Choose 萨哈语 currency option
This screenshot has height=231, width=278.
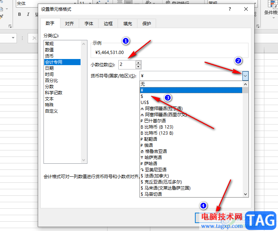coord(191,164)
